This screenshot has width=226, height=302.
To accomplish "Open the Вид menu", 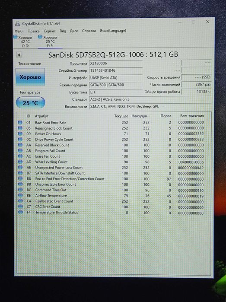I will 63,31.
